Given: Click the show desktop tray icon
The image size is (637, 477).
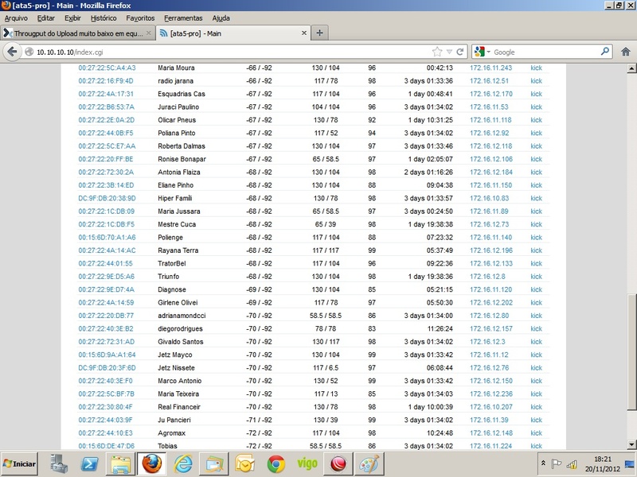Looking at the screenshot, I should [630, 463].
